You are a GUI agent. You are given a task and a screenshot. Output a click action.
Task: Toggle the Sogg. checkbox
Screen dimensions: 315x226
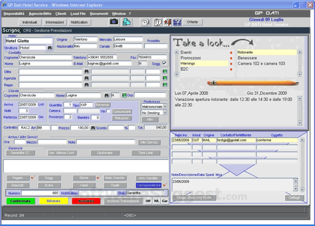coord(164,63)
